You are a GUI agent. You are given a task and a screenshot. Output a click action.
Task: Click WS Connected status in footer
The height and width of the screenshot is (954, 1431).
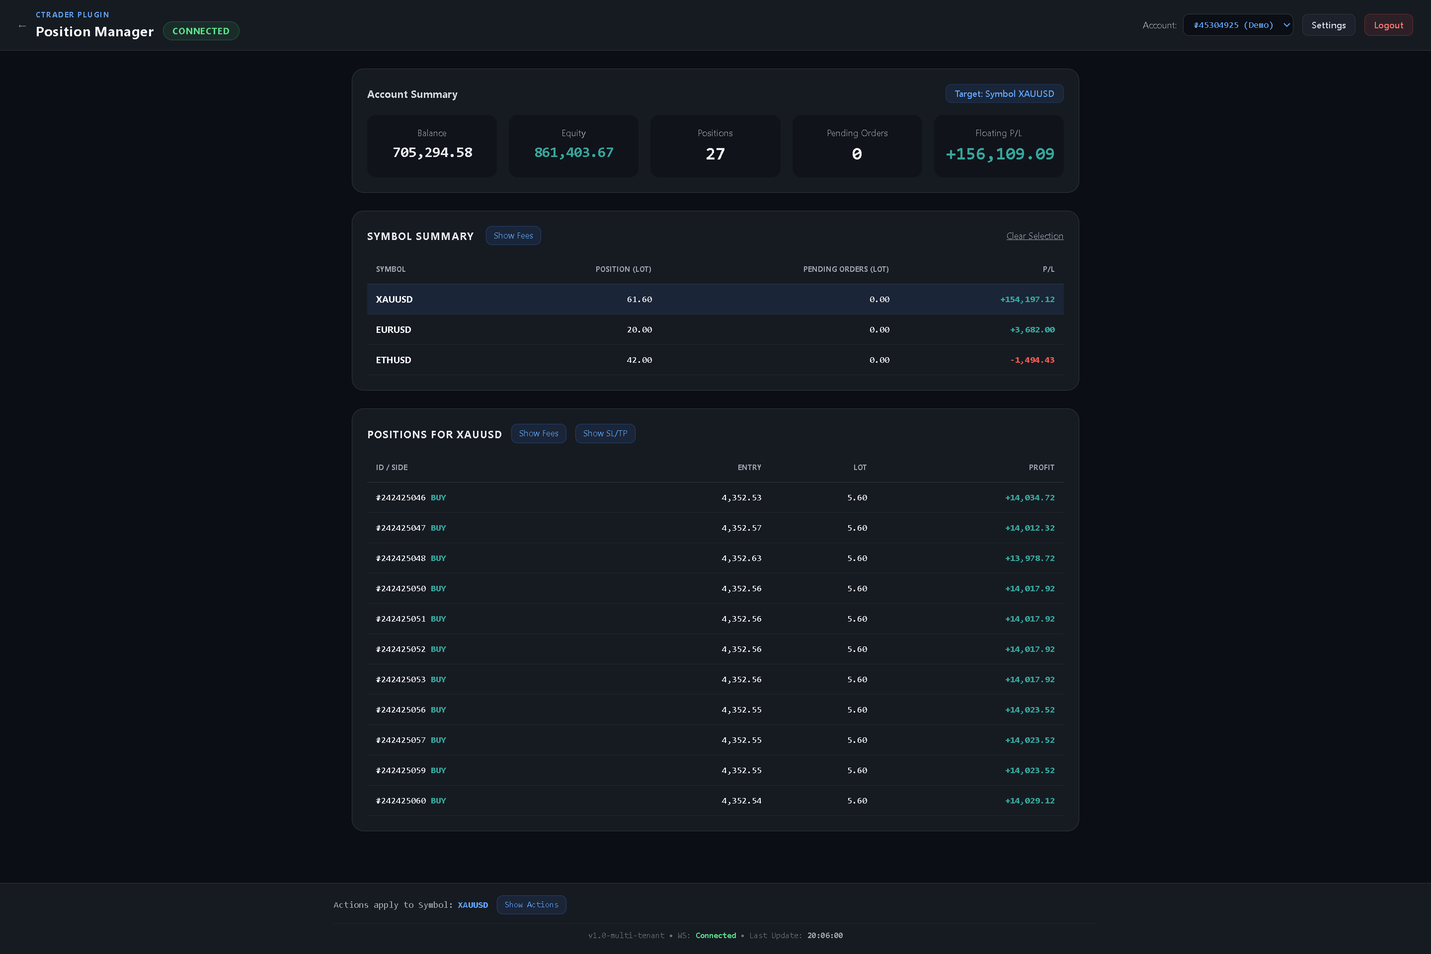[x=715, y=936]
